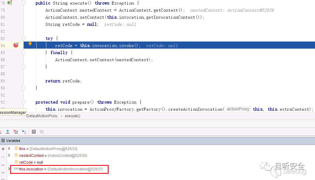This screenshot has height=180, width=315.
Task: Collapse the execute() method fold marker
Action: click(x=23, y=3)
